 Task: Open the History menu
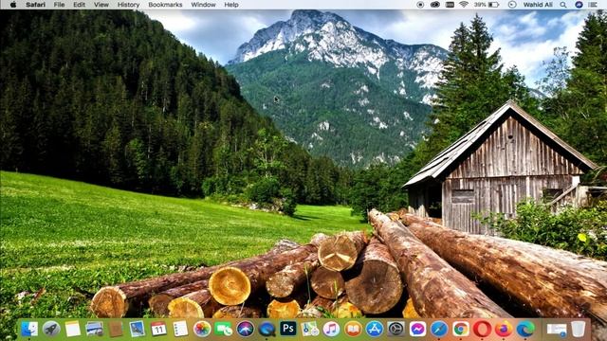[x=129, y=5]
